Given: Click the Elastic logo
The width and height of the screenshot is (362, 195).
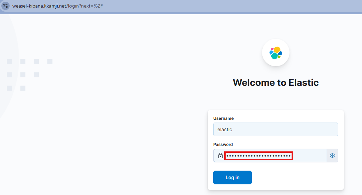Looking at the screenshot, I should (276, 53).
